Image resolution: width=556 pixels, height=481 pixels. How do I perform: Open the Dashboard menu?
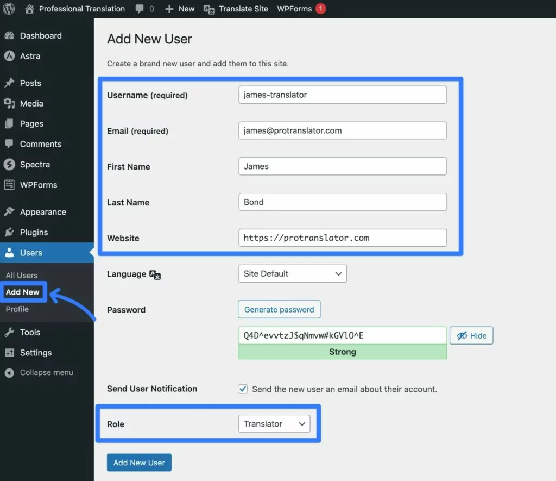pyautogui.click(x=41, y=35)
